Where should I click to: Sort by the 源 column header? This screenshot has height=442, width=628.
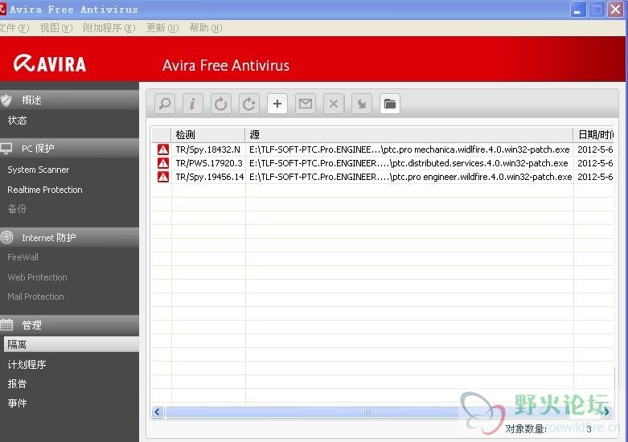409,134
